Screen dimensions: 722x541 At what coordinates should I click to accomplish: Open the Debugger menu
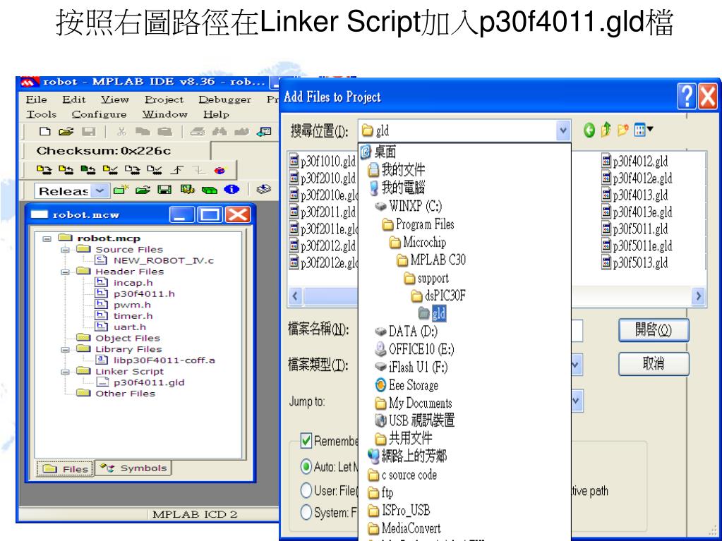pyautogui.click(x=224, y=99)
